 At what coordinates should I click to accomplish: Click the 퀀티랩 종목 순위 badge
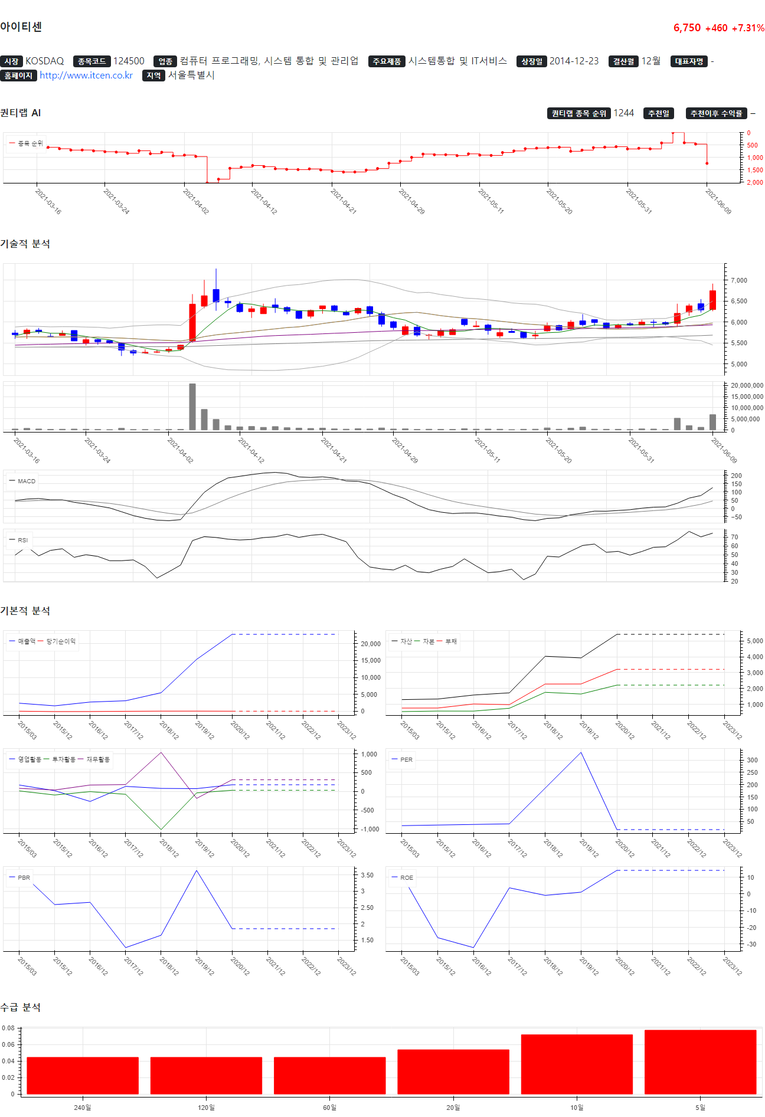click(x=578, y=113)
